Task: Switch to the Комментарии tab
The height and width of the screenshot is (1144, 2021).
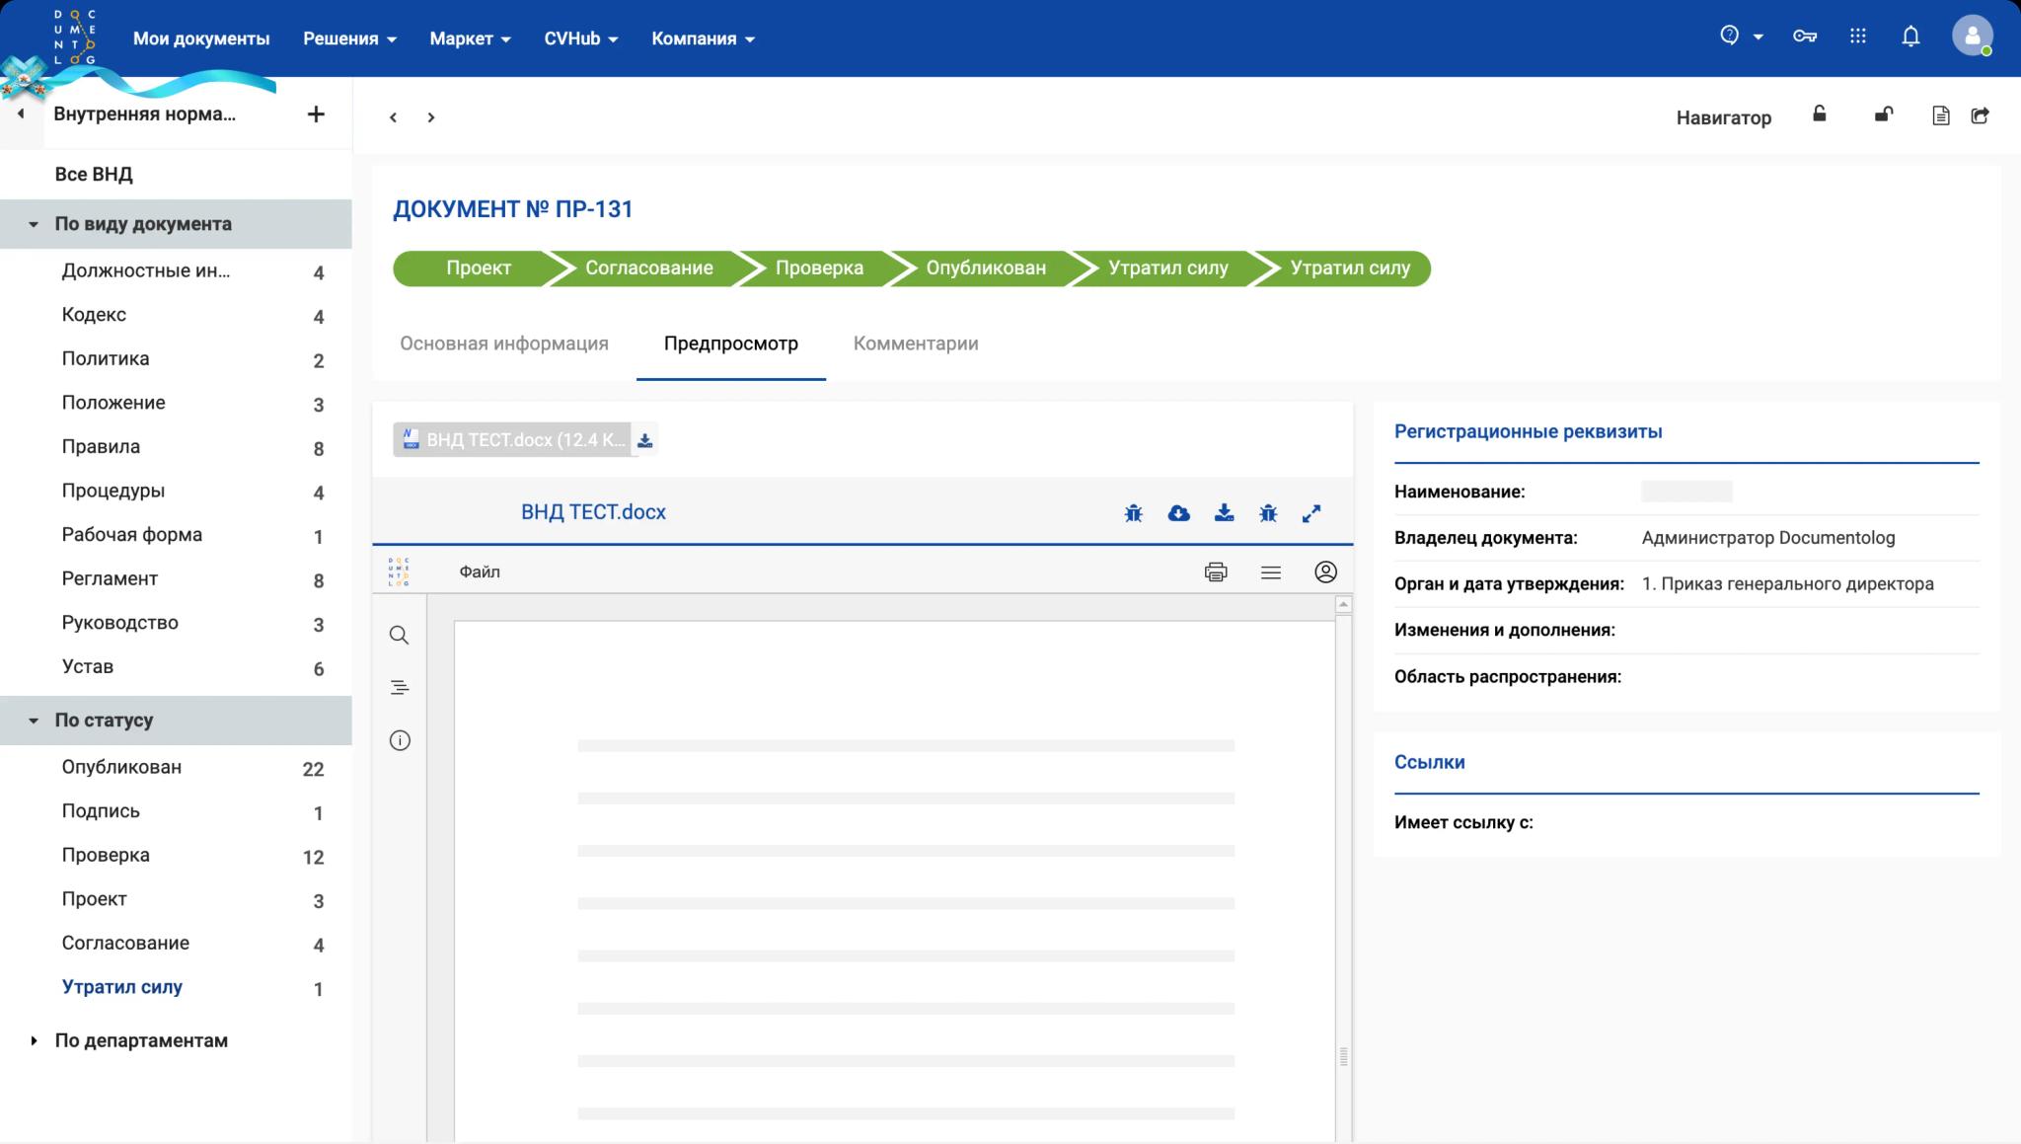Action: 915,343
